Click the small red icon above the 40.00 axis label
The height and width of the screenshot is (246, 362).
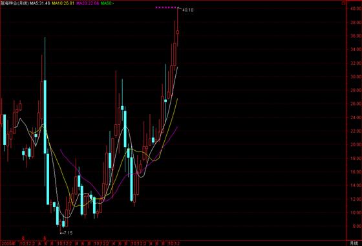(344, 3)
